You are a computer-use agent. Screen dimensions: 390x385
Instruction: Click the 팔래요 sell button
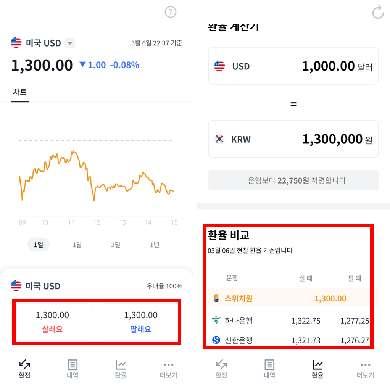(140, 321)
